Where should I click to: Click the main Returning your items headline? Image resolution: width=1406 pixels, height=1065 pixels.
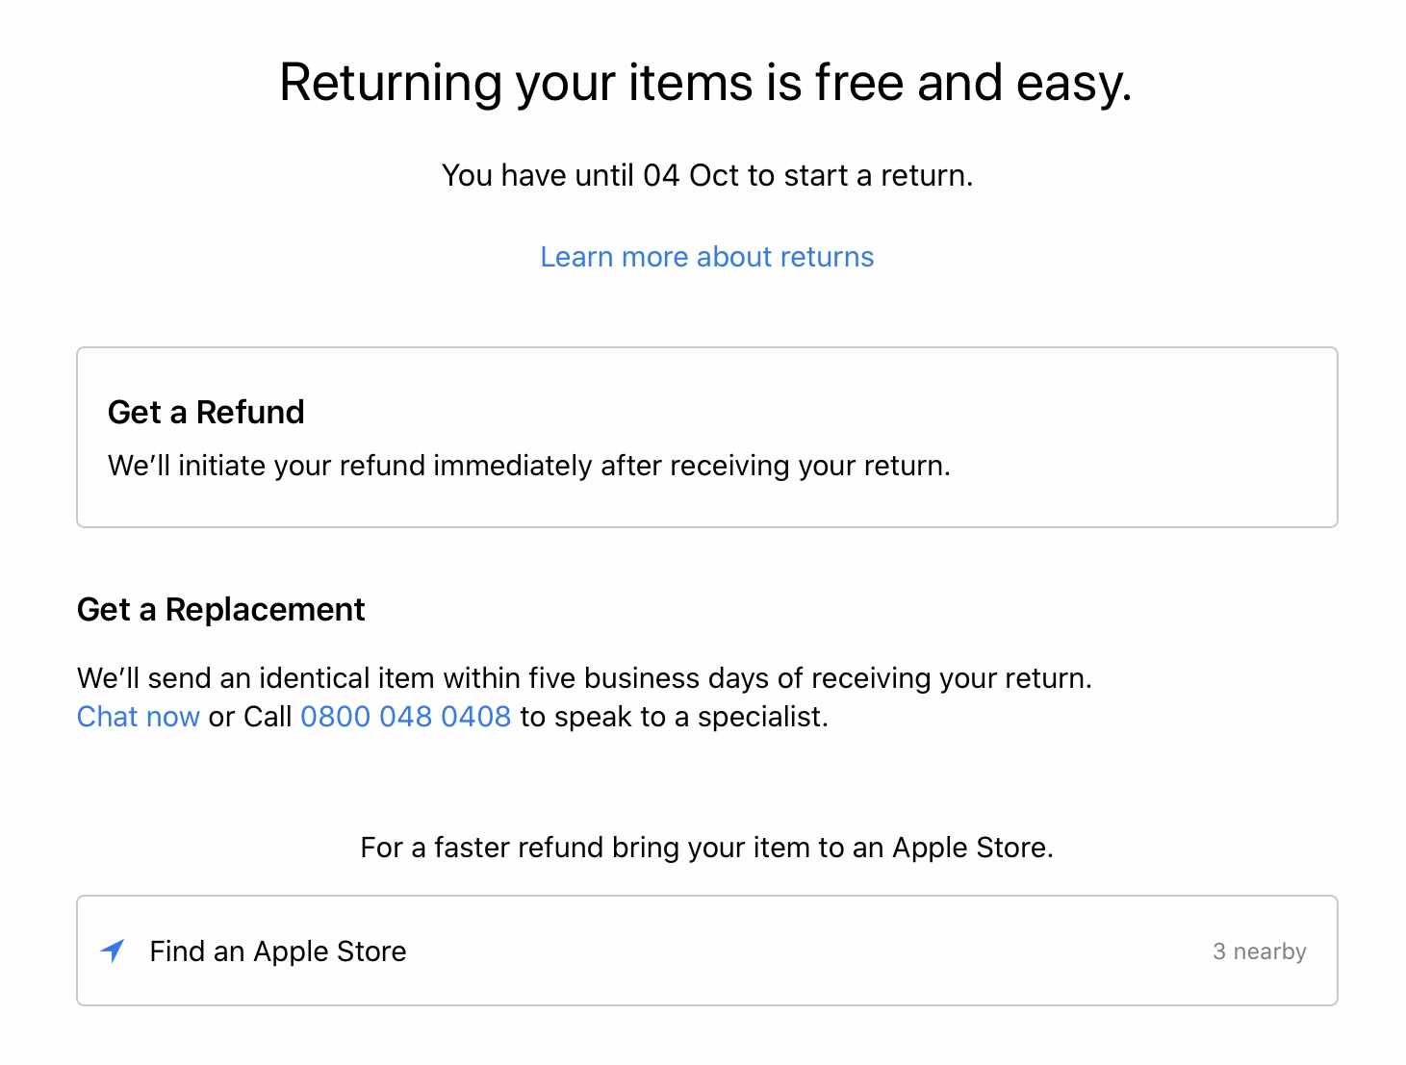[x=705, y=83]
